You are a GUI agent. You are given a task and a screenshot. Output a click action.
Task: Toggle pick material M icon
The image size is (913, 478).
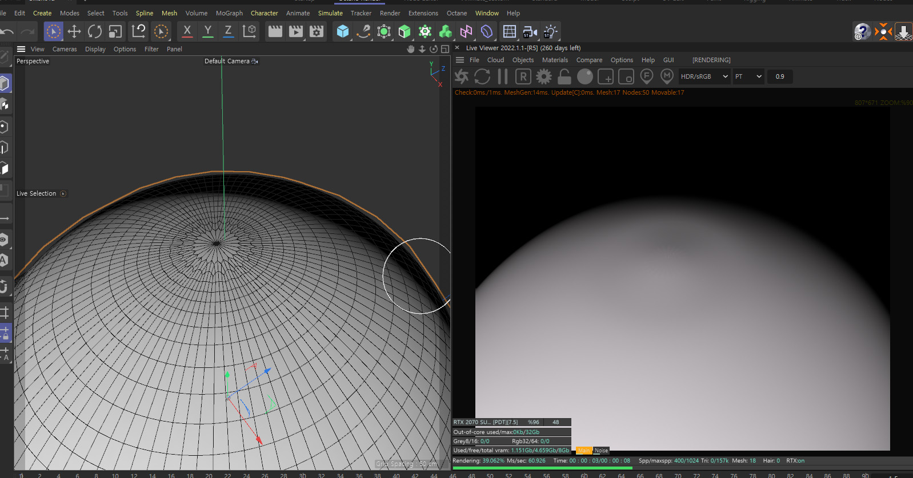pos(667,76)
